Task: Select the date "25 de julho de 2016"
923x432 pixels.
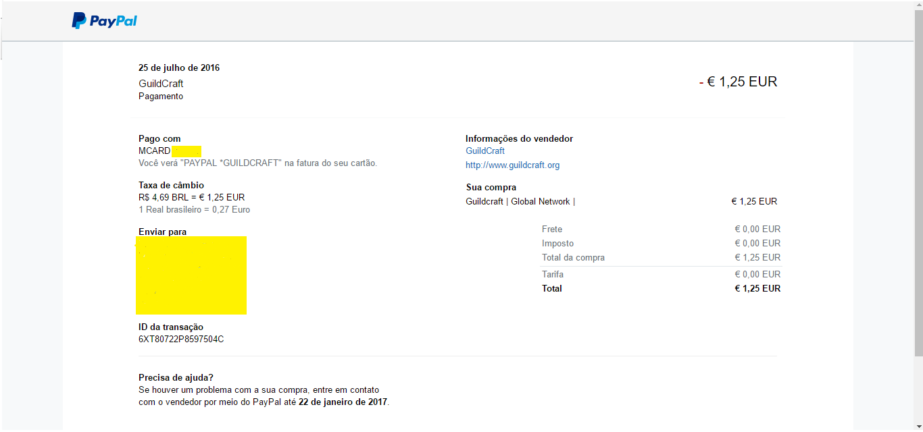Action: coord(179,67)
